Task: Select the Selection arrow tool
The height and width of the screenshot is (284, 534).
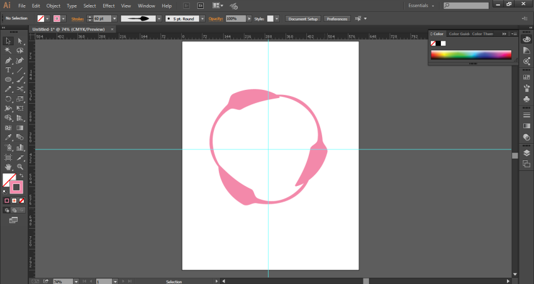Action: click(8, 41)
